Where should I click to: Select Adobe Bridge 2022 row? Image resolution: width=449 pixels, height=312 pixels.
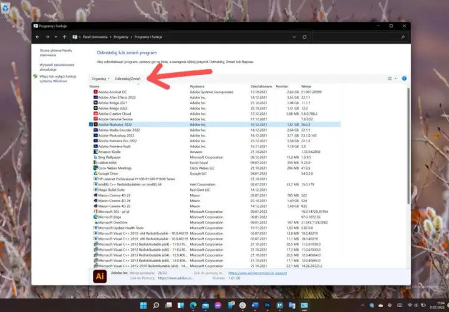pos(215,109)
